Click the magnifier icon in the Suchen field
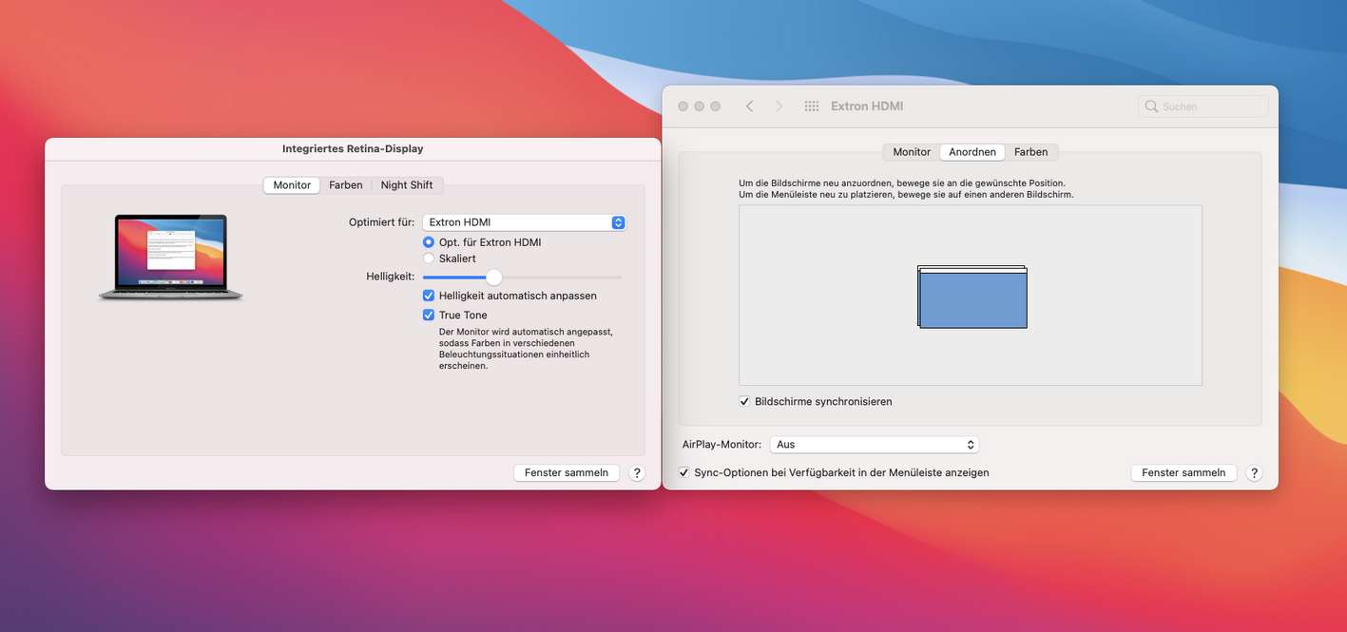The width and height of the screenshot is (1347, 632). [1151, 106]
